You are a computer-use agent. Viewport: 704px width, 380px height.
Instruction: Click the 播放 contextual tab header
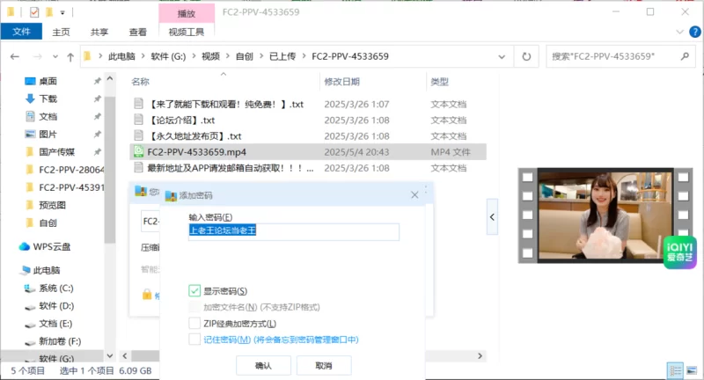[187, 13]
